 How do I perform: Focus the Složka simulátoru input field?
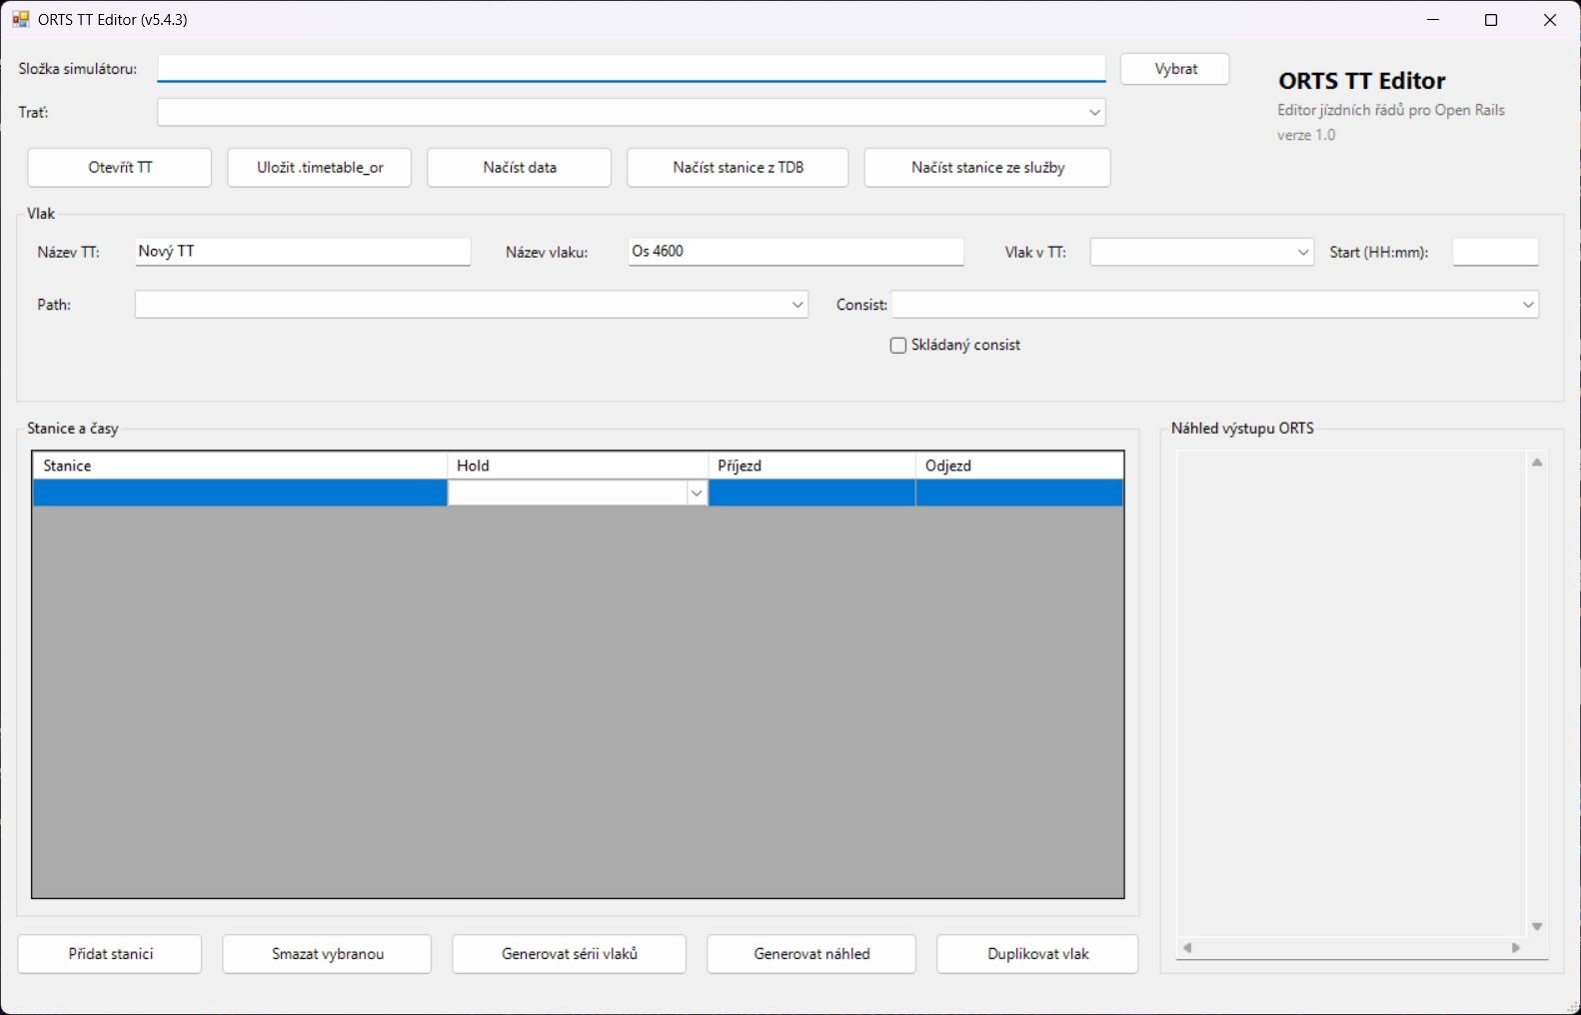[x=632, y=68]
